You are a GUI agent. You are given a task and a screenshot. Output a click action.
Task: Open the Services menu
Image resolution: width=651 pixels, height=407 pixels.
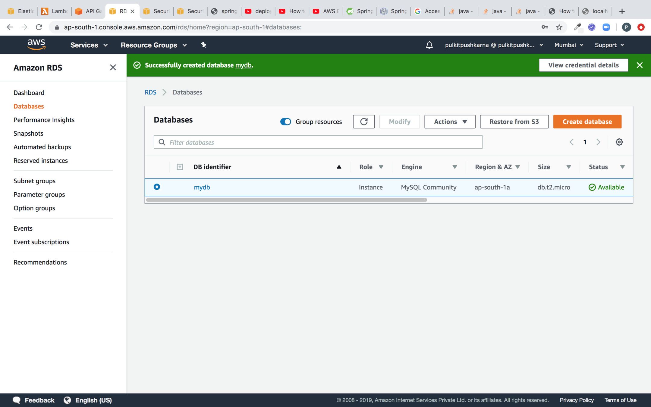(89, 45)
